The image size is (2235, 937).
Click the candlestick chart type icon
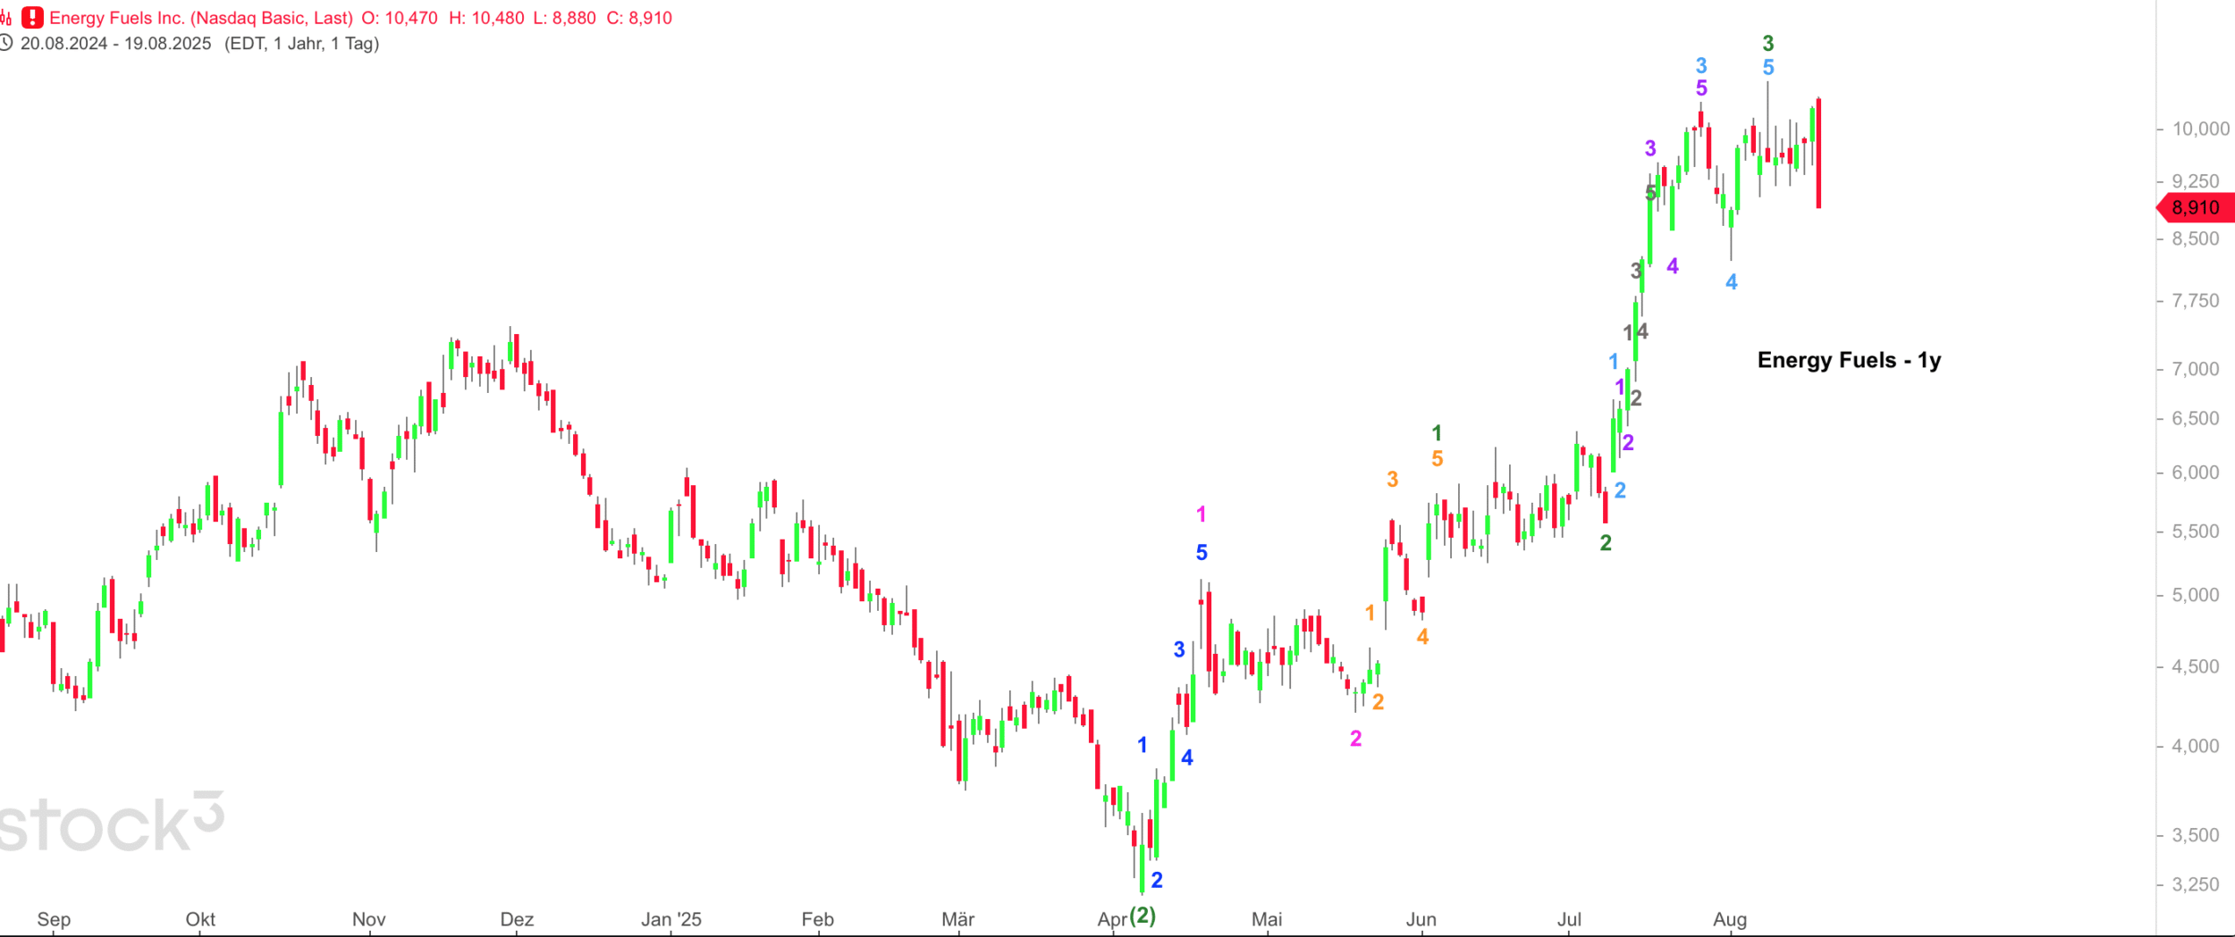point(6,18)
